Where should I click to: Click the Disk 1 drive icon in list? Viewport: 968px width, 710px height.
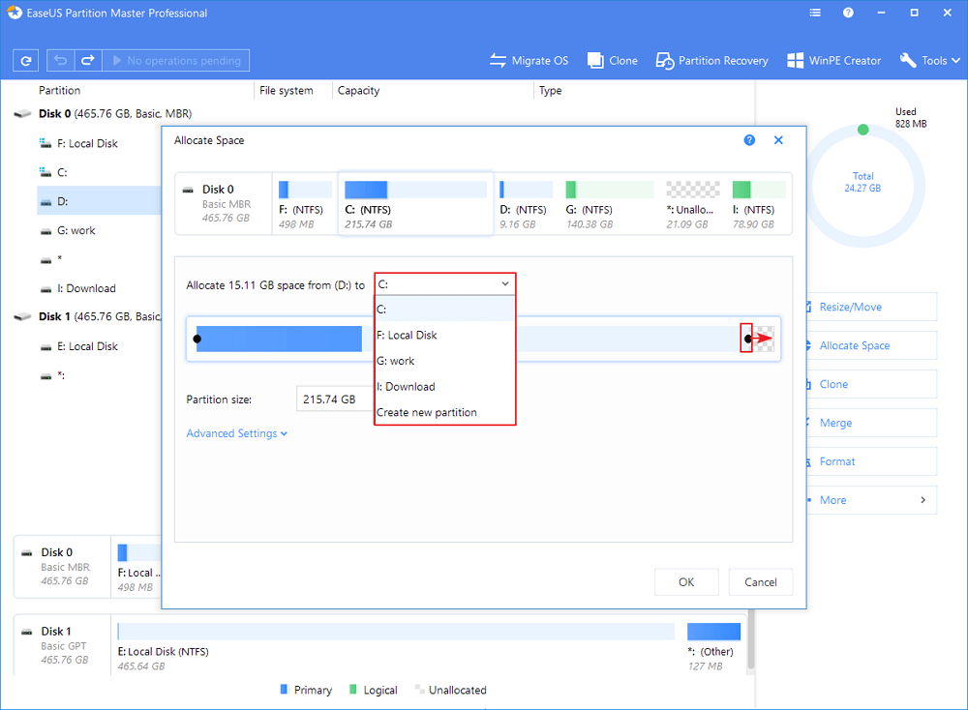point(23,317)
